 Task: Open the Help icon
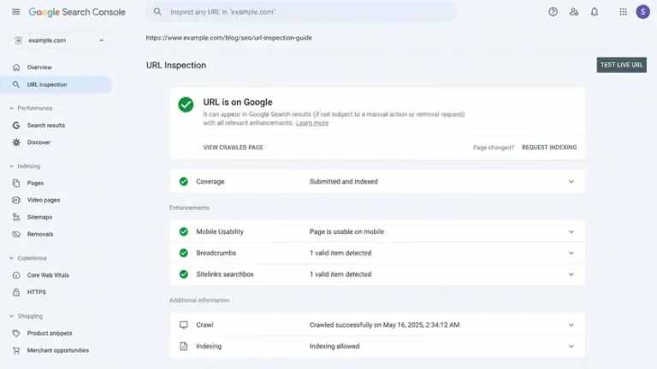[553, 12]
